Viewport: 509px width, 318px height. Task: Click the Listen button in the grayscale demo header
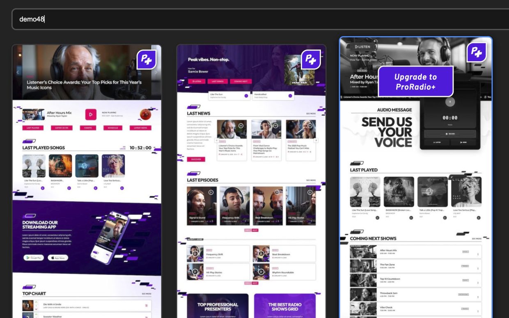362,46
